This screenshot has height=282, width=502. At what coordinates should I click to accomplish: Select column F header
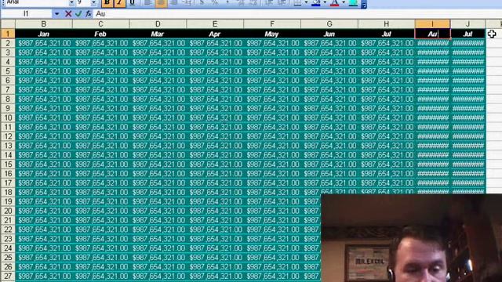click(272, 24)
